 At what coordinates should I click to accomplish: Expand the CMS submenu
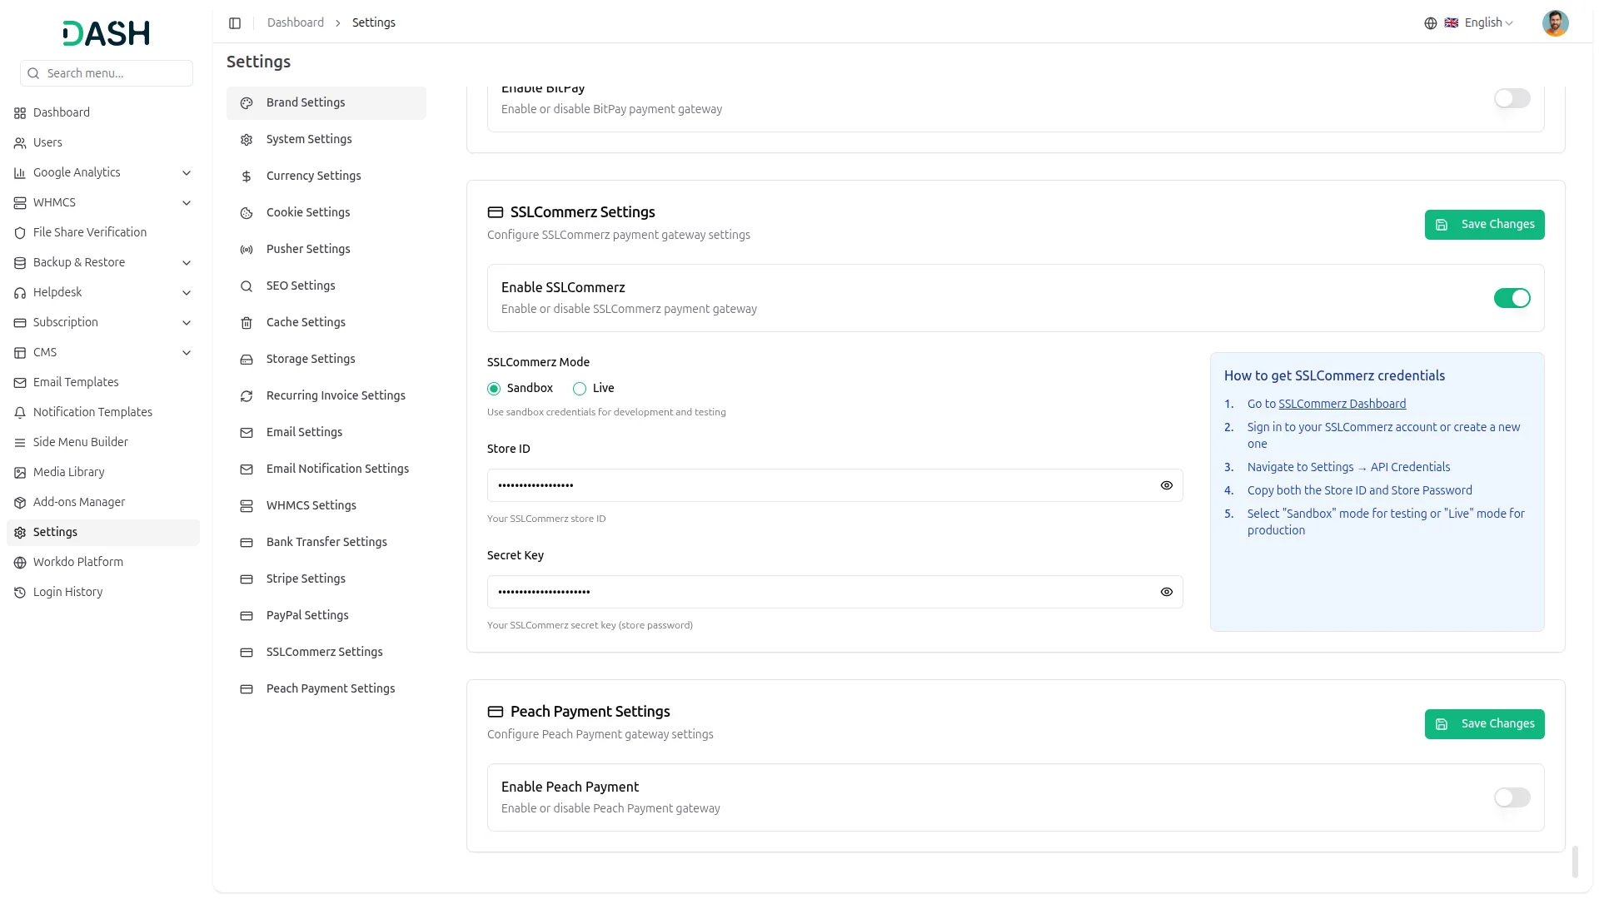[x=187, y=353]
